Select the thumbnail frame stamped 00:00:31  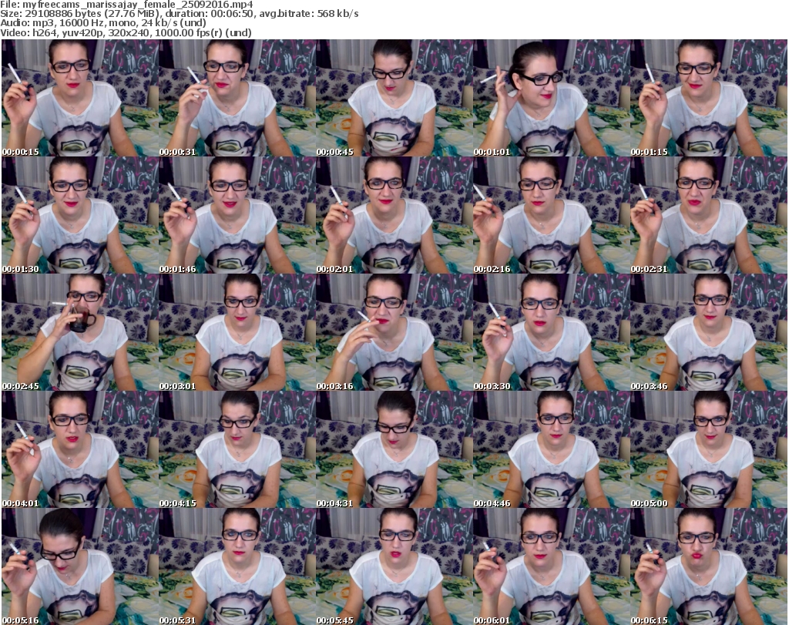coord(237,98)
